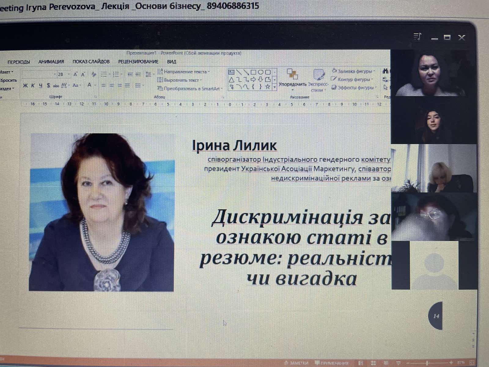
Task: Open Контур фигуры outline options
Action: (352, 79)
